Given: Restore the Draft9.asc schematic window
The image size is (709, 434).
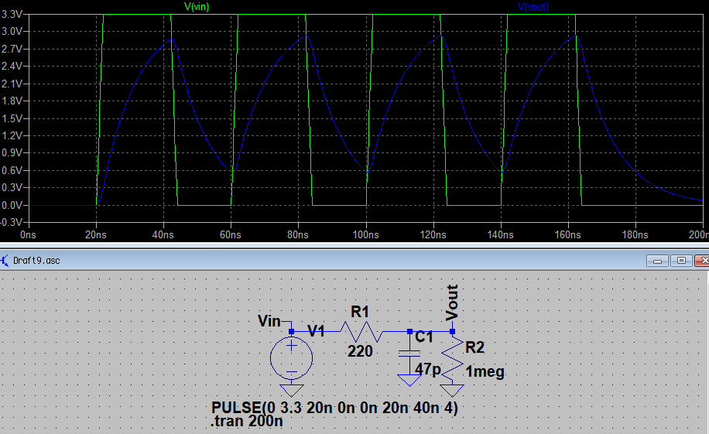Looking at the screenshot, I should coord(680,261).
